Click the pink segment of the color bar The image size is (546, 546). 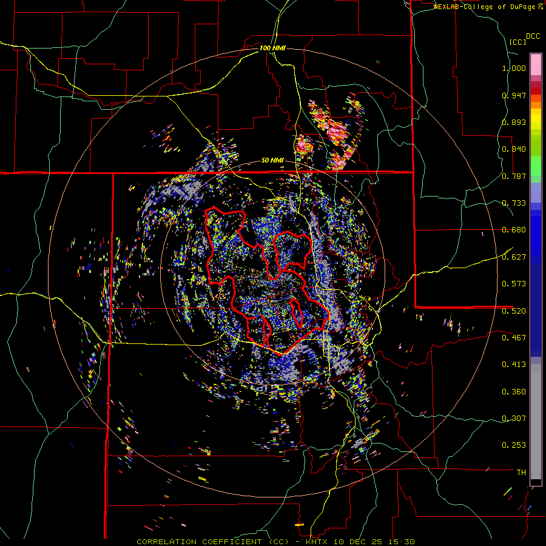[x=536, y=64]
